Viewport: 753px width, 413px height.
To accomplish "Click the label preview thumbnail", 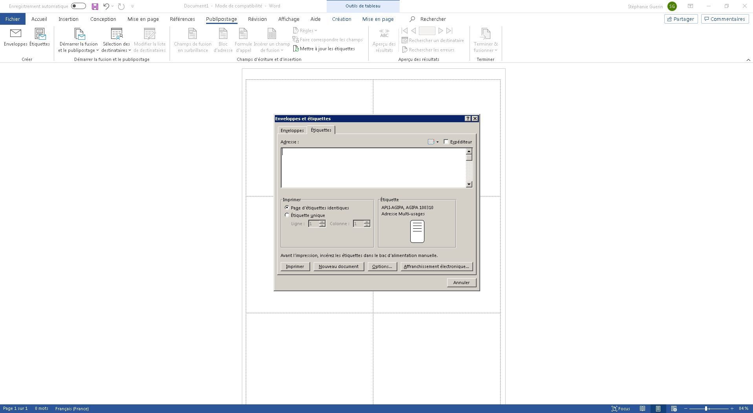I will click(x=417, y=231).
